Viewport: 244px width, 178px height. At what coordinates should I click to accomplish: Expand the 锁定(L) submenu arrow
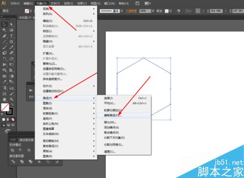point(94,31)
